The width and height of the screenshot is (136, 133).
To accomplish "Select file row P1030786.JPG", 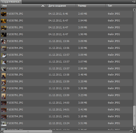I will pos(67,62).
